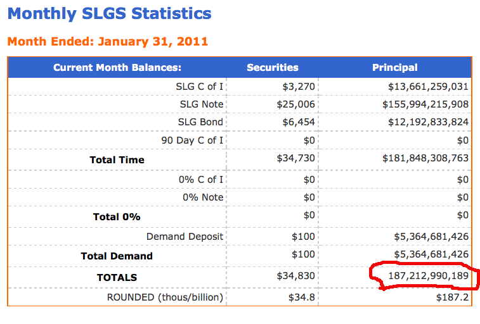Image resolution: width=480 pixels, height=324 pixels.
Task: Select the SLG C of I row label
Action: coord(199,86)
